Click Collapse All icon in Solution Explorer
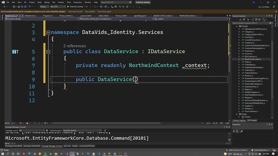This screenshot has width=278, height=156. pos(256,19)
